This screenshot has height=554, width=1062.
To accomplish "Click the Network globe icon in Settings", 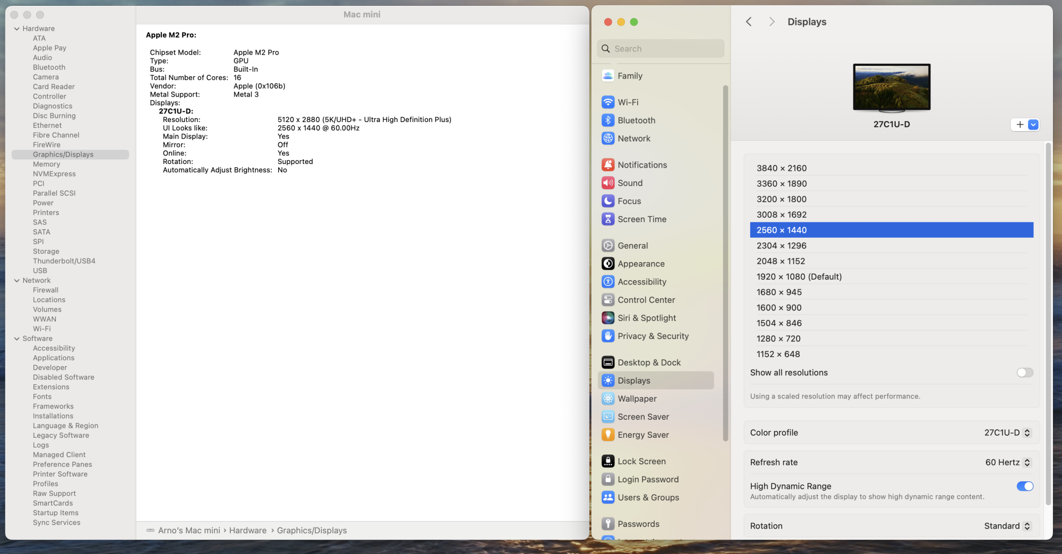I will (x=608, y=138).
